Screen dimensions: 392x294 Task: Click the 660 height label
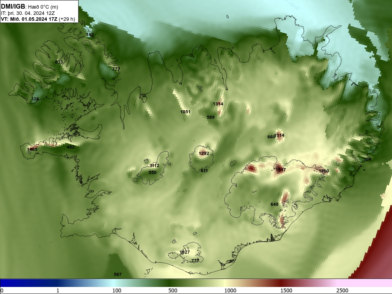point(271,137)
